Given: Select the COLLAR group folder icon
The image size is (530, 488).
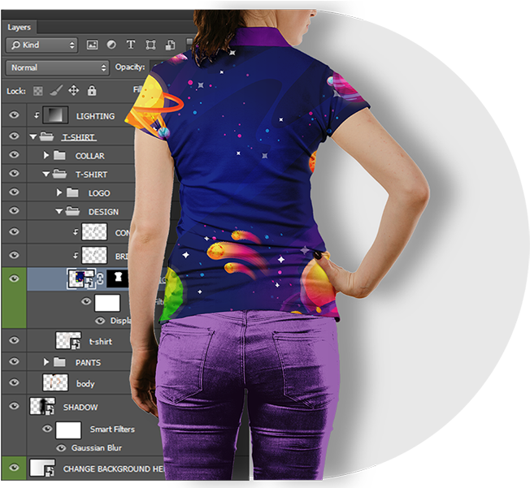Looking at the screenshot, I should click(x=59, y=155).
